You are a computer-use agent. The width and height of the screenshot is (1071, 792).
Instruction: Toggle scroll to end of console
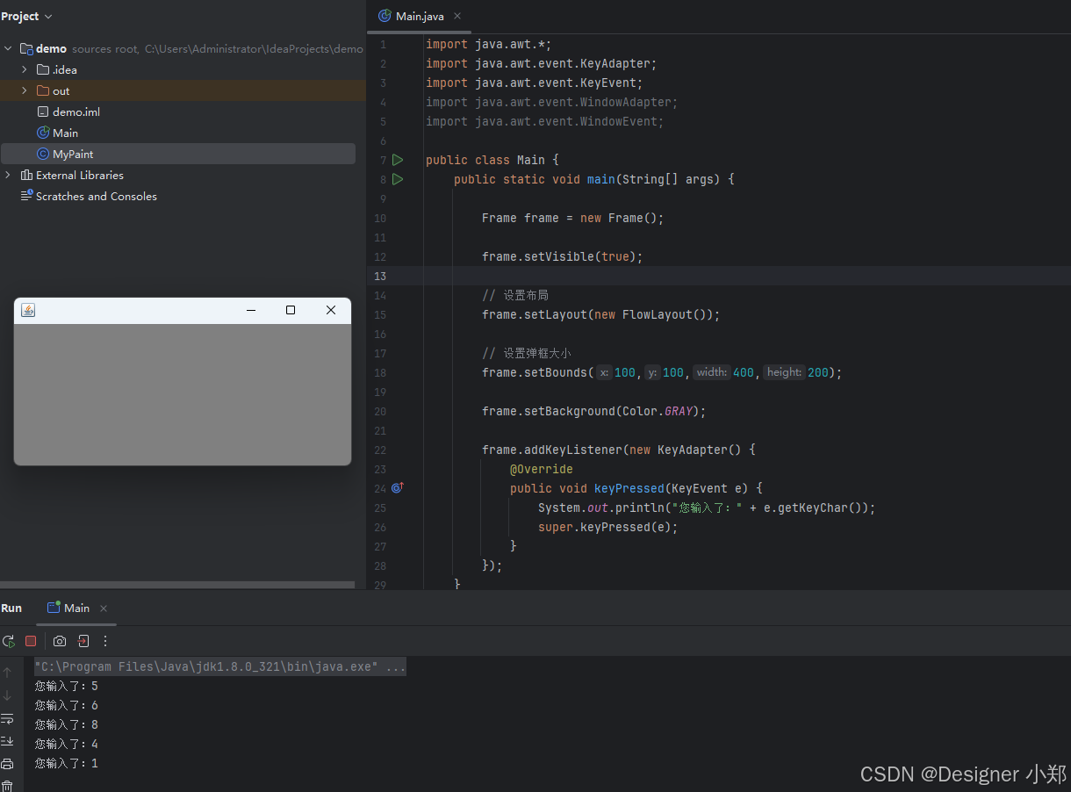coord(7,741)
